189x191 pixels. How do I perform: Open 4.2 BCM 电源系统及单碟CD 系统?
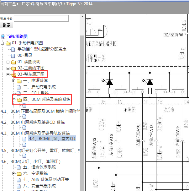[33, 122]
